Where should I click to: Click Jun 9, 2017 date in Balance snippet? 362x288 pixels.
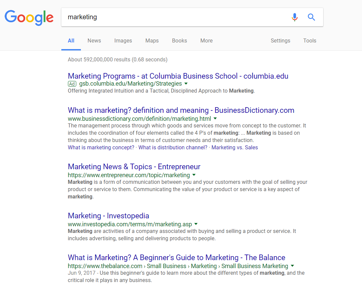pos(82,273)
